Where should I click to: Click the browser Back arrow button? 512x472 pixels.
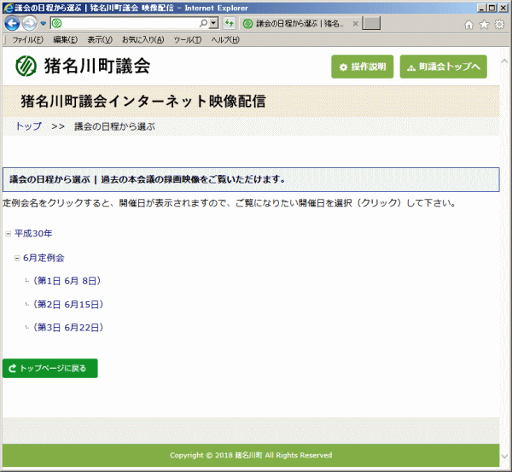[x=12, y=24]
